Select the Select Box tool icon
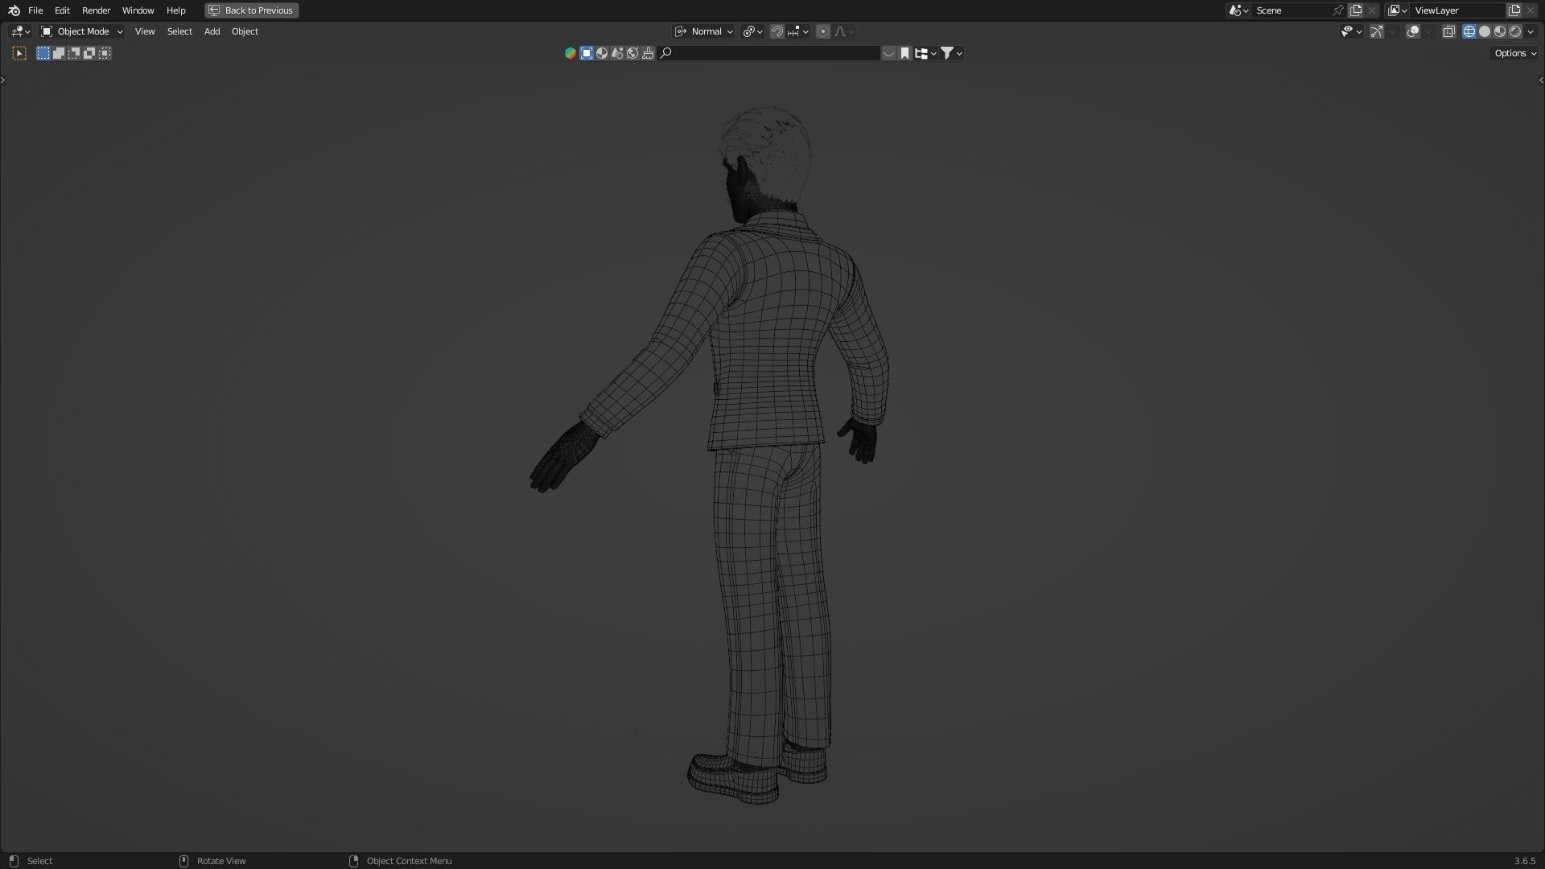Screen dimensions: 1545x869 [x=19, y=53]
